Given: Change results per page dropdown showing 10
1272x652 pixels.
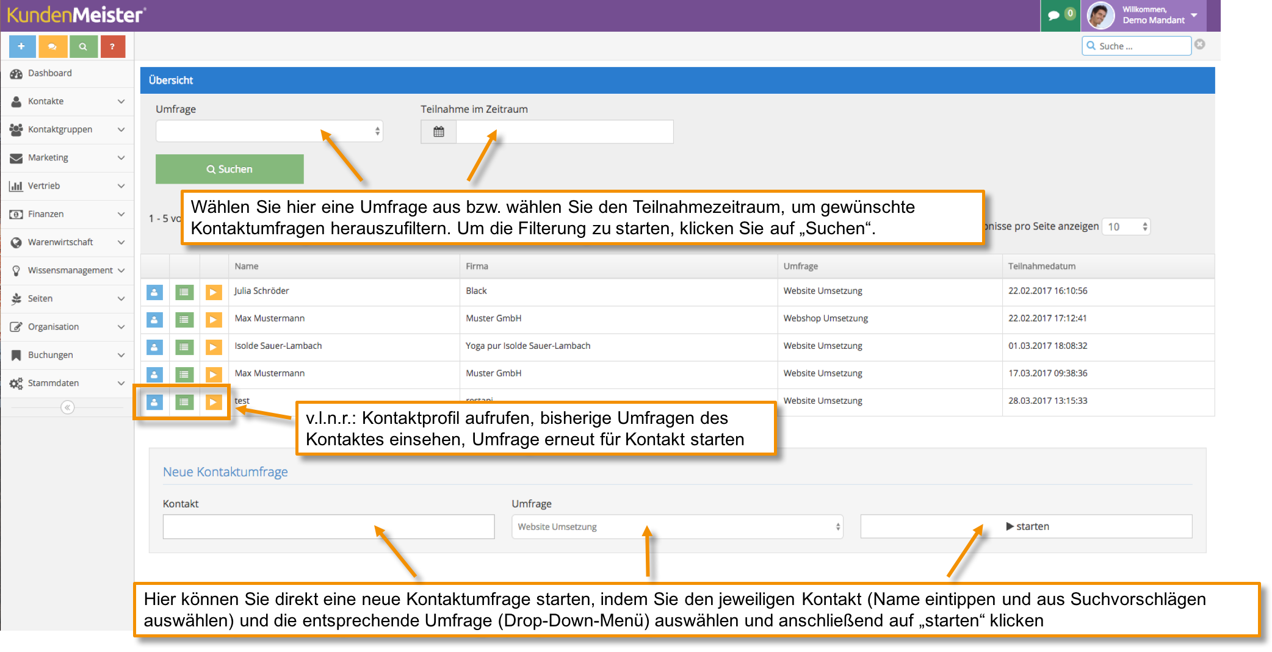Looking at the screenshot, I should click(x=1126, y=226).
